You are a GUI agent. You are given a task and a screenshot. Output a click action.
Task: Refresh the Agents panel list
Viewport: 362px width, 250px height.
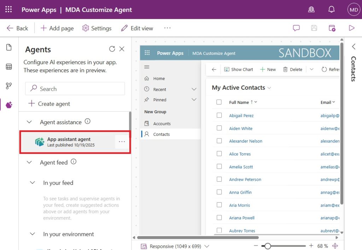coord(112,49)
